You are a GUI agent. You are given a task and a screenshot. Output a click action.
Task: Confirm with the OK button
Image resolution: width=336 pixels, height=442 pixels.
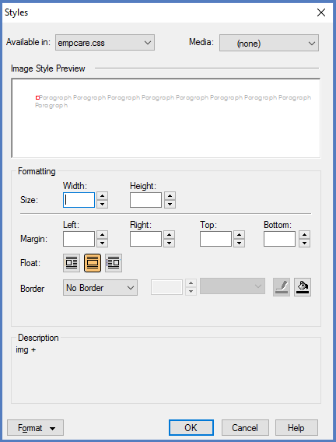click(191, 428)
